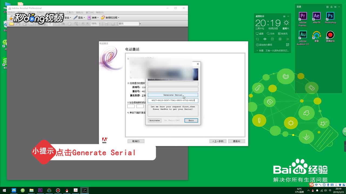346x194 pixels.
Task: Click first authorization code box
Action: coord(131,106)
